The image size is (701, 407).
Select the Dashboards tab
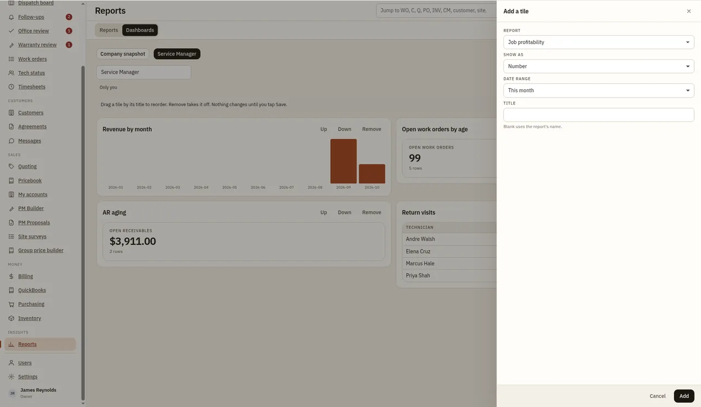140,30
